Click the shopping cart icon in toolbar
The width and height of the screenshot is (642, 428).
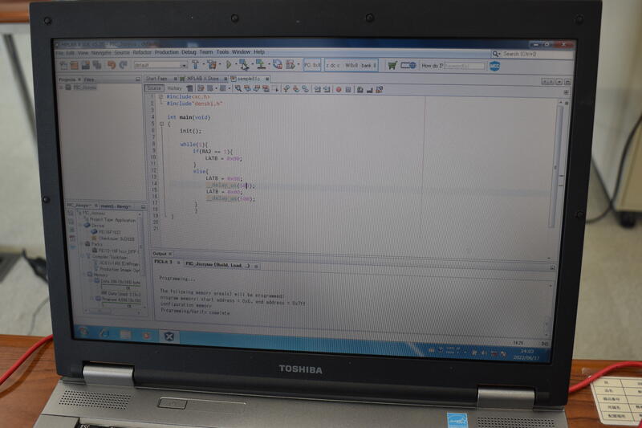pyautogui.click(x=392, y=65)
